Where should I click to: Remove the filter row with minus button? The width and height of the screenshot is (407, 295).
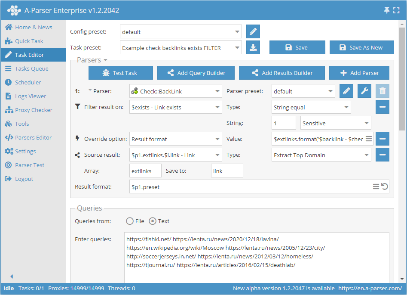(x=383, y=107)
